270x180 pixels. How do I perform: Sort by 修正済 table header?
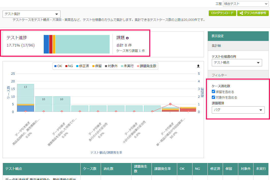pyautogui.click(x=215, y=169)
